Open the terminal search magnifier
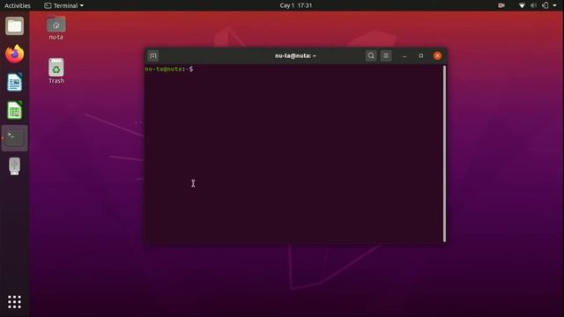Image resolution: width=564 pixels, height=317 pixels. pos(371,55)
